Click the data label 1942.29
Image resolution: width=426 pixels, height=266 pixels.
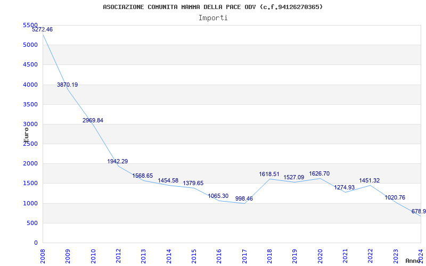117,161
